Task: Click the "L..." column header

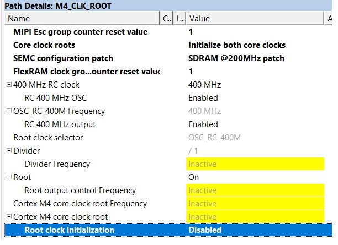Action: pyautogui.click(x=180, y=19)
